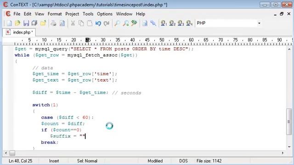Copy selection using the toolbar icon
This screenshot has width=294, height=165.
(x=81, y=23)
